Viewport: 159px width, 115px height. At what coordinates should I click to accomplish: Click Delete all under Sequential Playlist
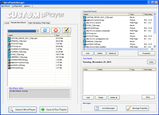(x=112, y=53)
